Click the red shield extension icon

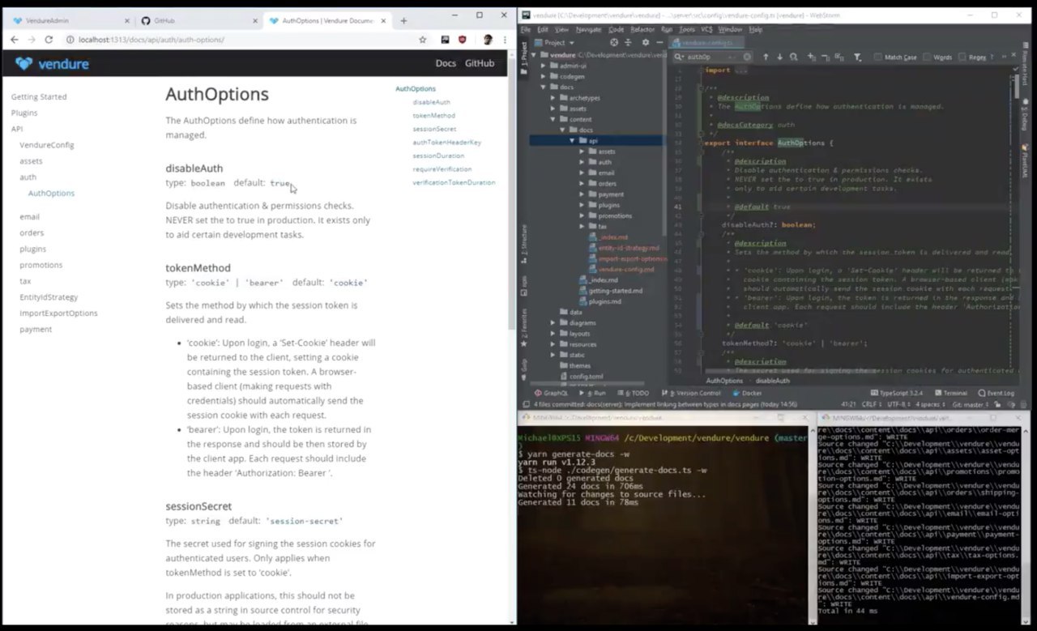(x=462, y=39)
